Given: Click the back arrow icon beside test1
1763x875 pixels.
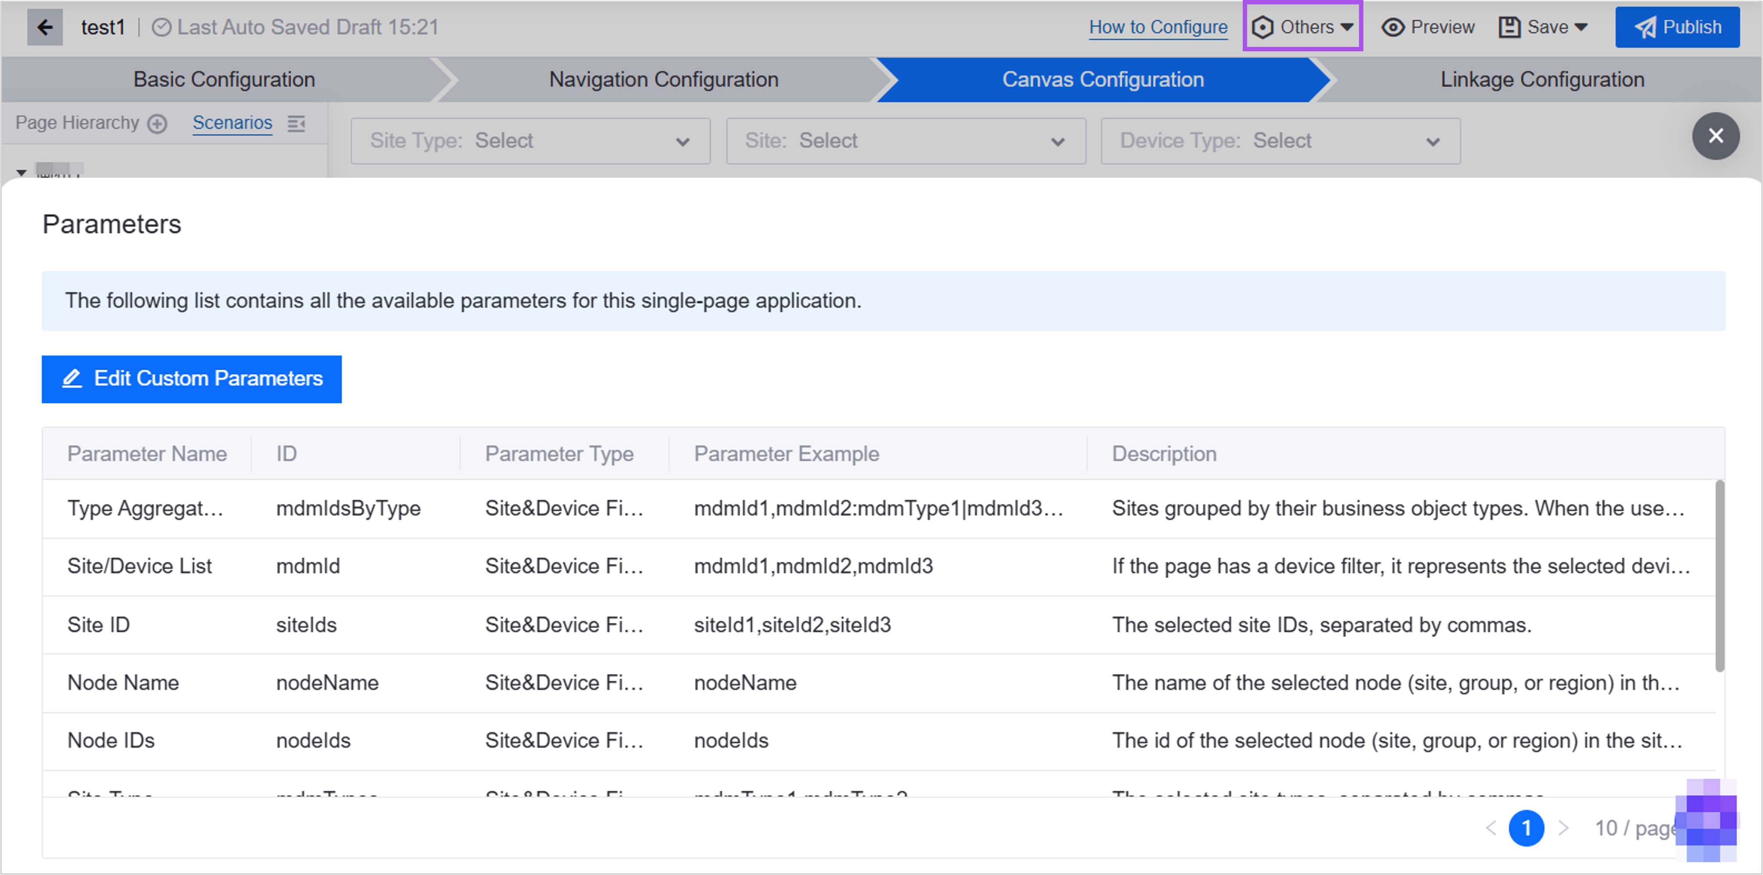Looking at the screenshot, I should [44, 27].
